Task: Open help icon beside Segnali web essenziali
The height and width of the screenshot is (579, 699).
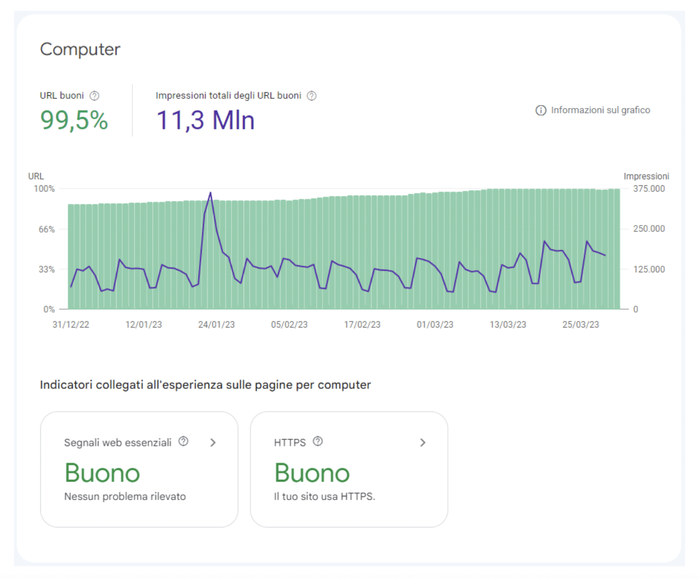Action: tap(183, 442)
